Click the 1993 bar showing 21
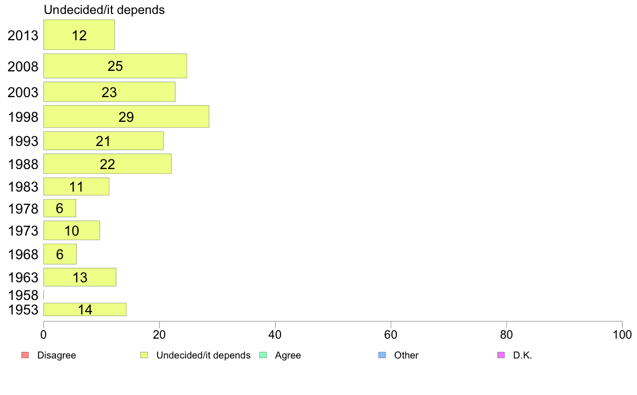 pyautogui.click(x=103, y=141)
